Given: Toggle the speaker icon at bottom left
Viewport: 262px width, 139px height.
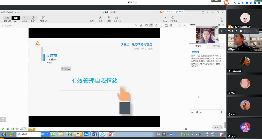Looking at the screenshot, I should pyautogui.click(x=8, y=129).
